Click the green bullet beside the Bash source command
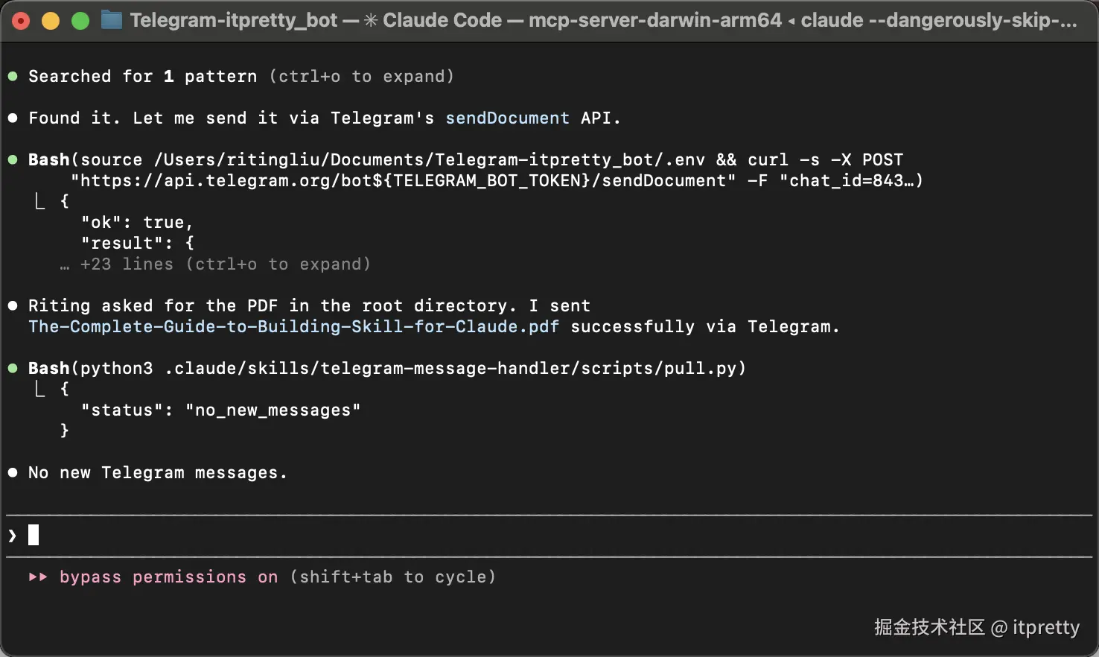The width and height of the screenshot is (1099, 657). click(13, 159)
